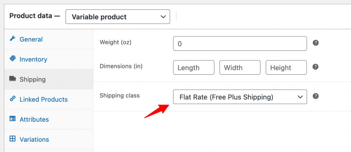Click the wrench icon beside General
The width and height of the screenshot is (351, 152).
coord(13,39)
